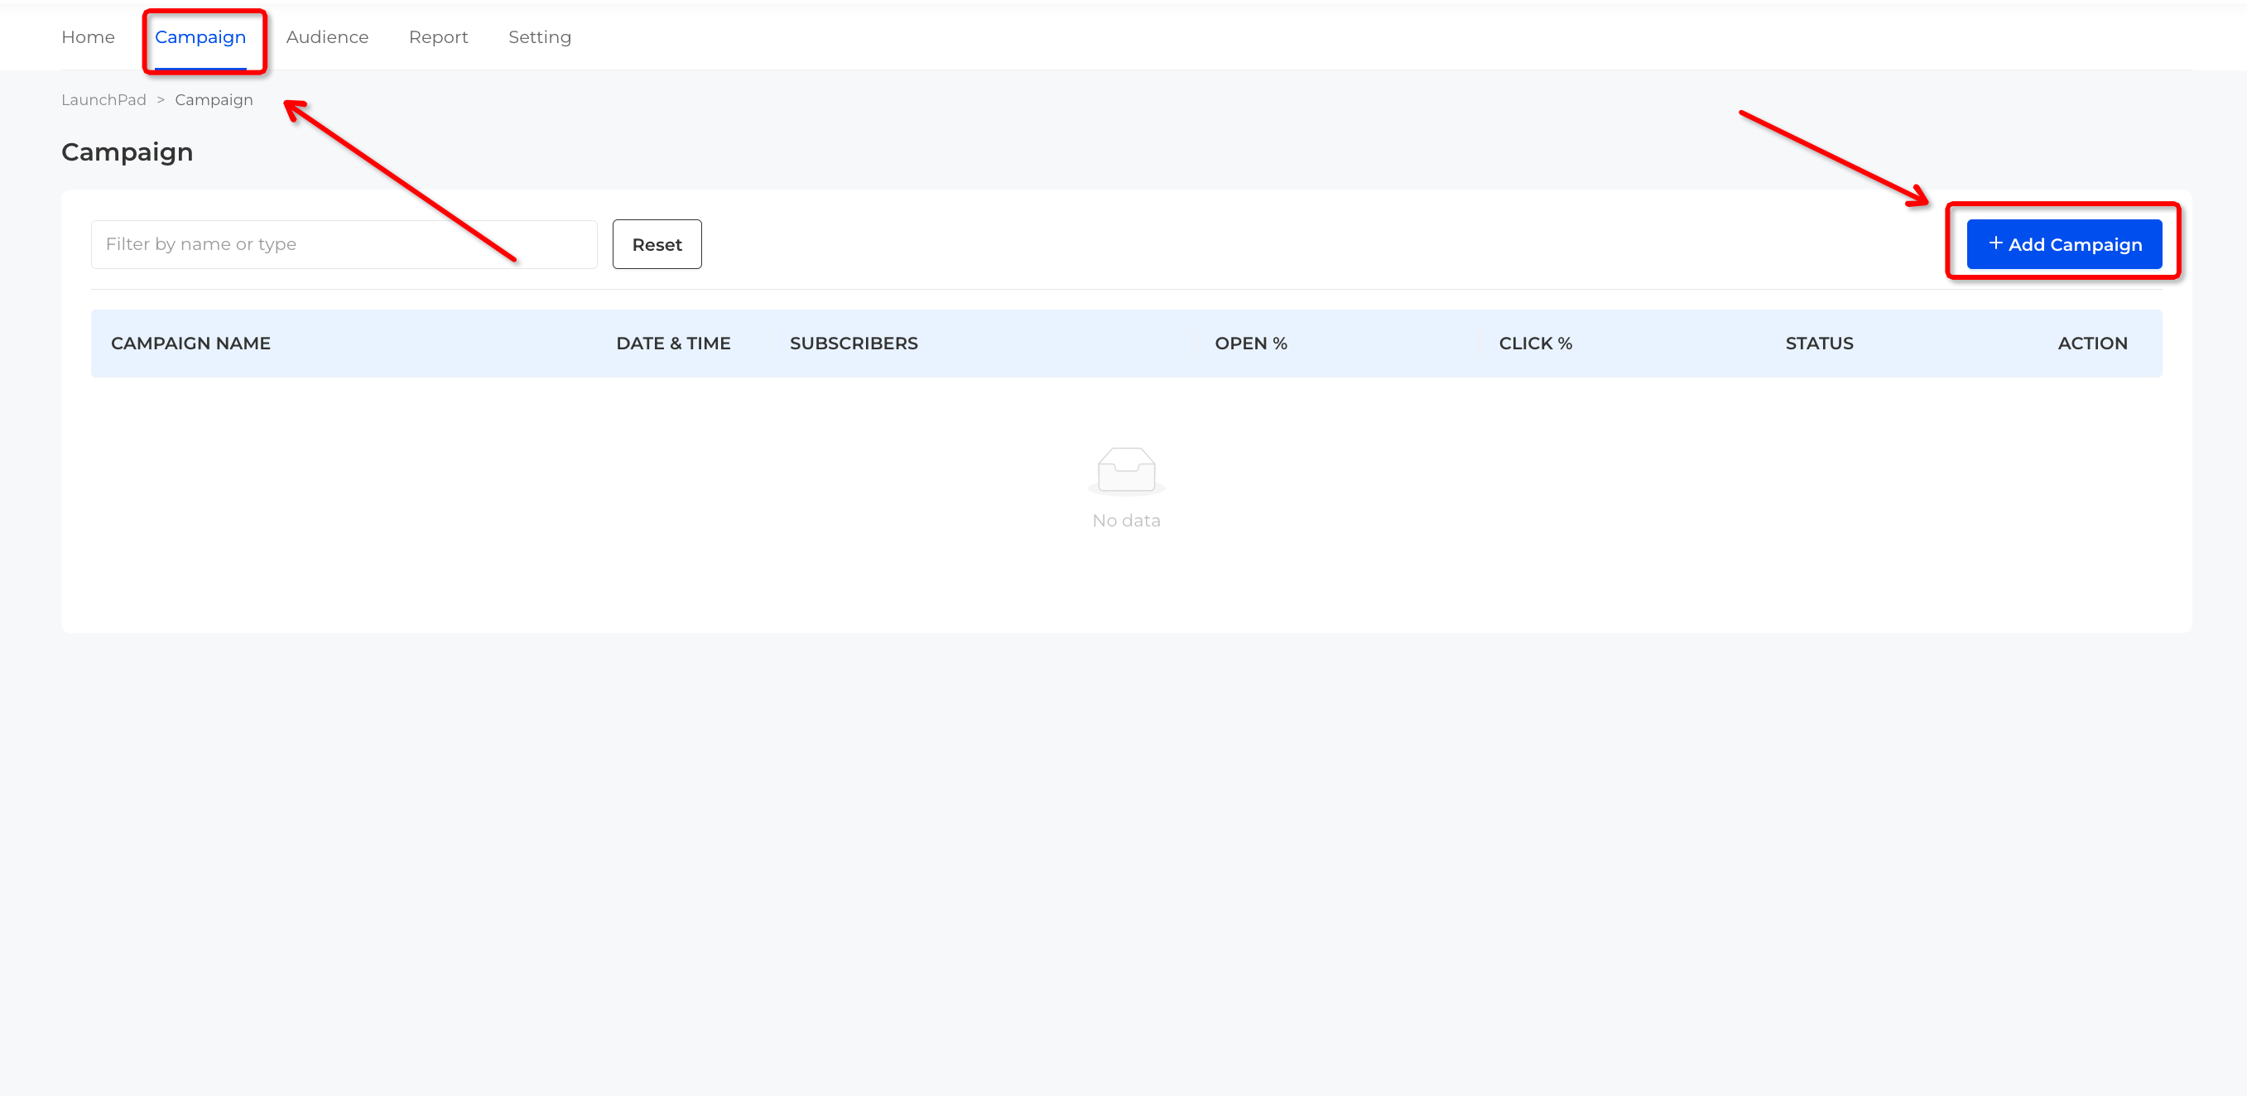Select the Campaign tab

pos(200,37)
